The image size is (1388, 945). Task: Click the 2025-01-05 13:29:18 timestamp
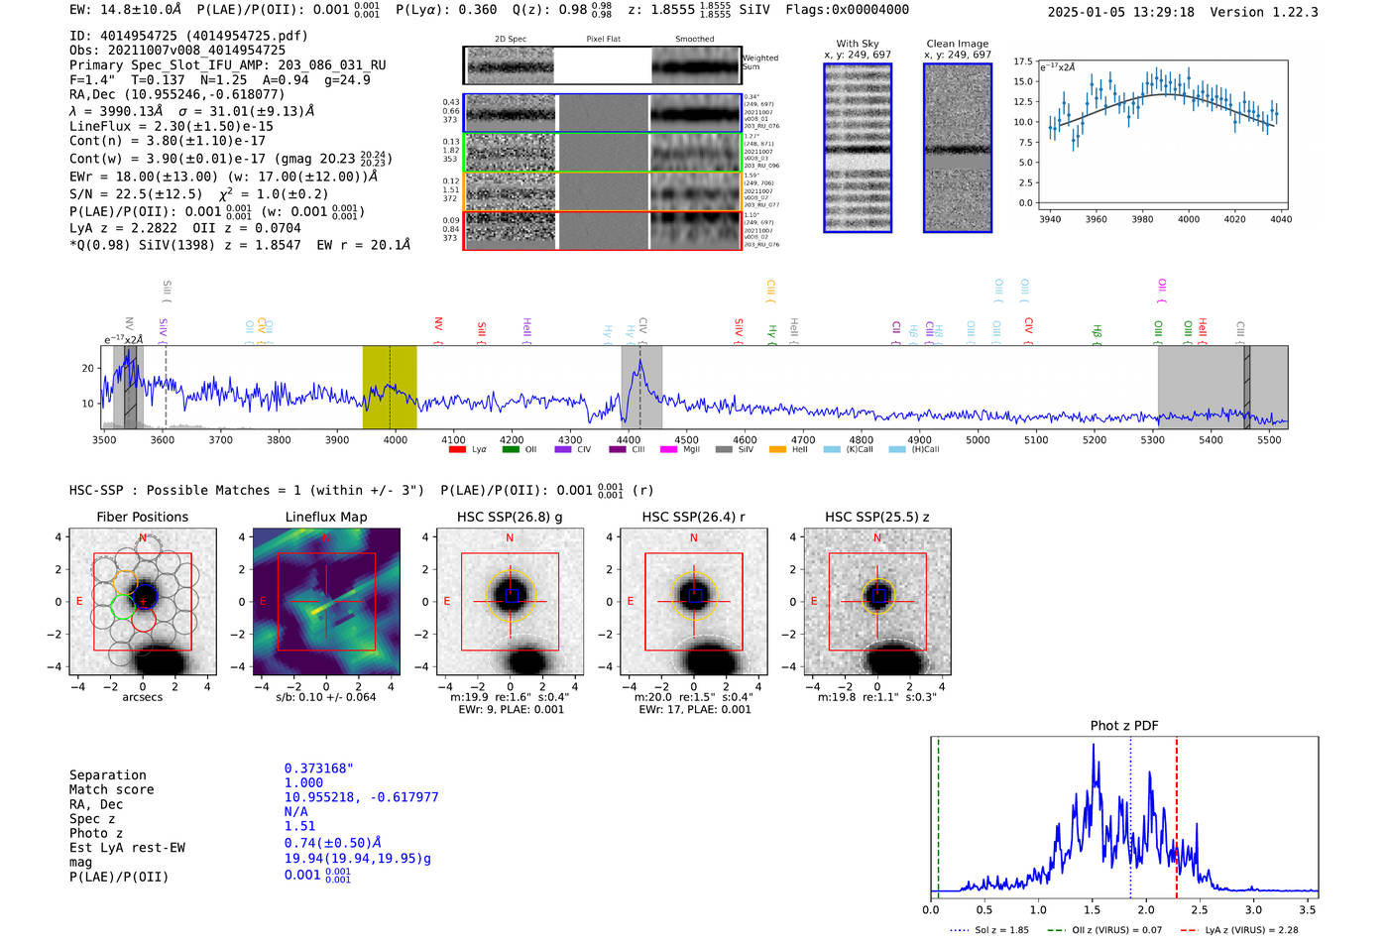(1120, 12)
